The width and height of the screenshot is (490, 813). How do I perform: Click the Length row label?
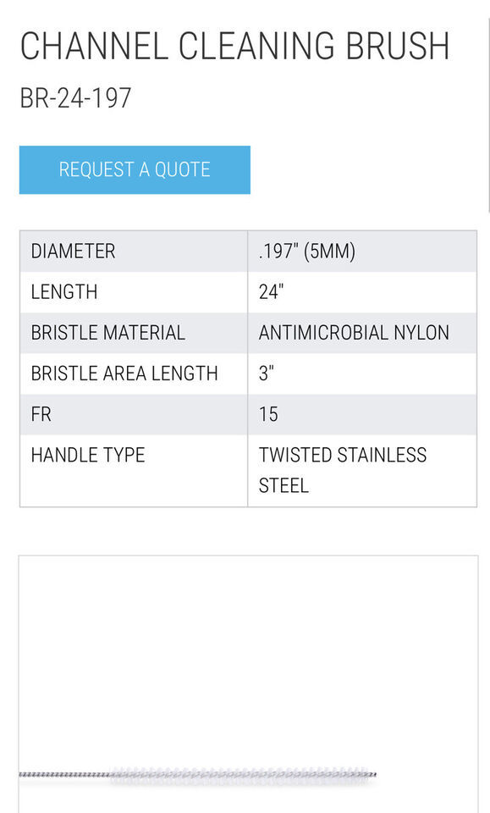point(64,292)
